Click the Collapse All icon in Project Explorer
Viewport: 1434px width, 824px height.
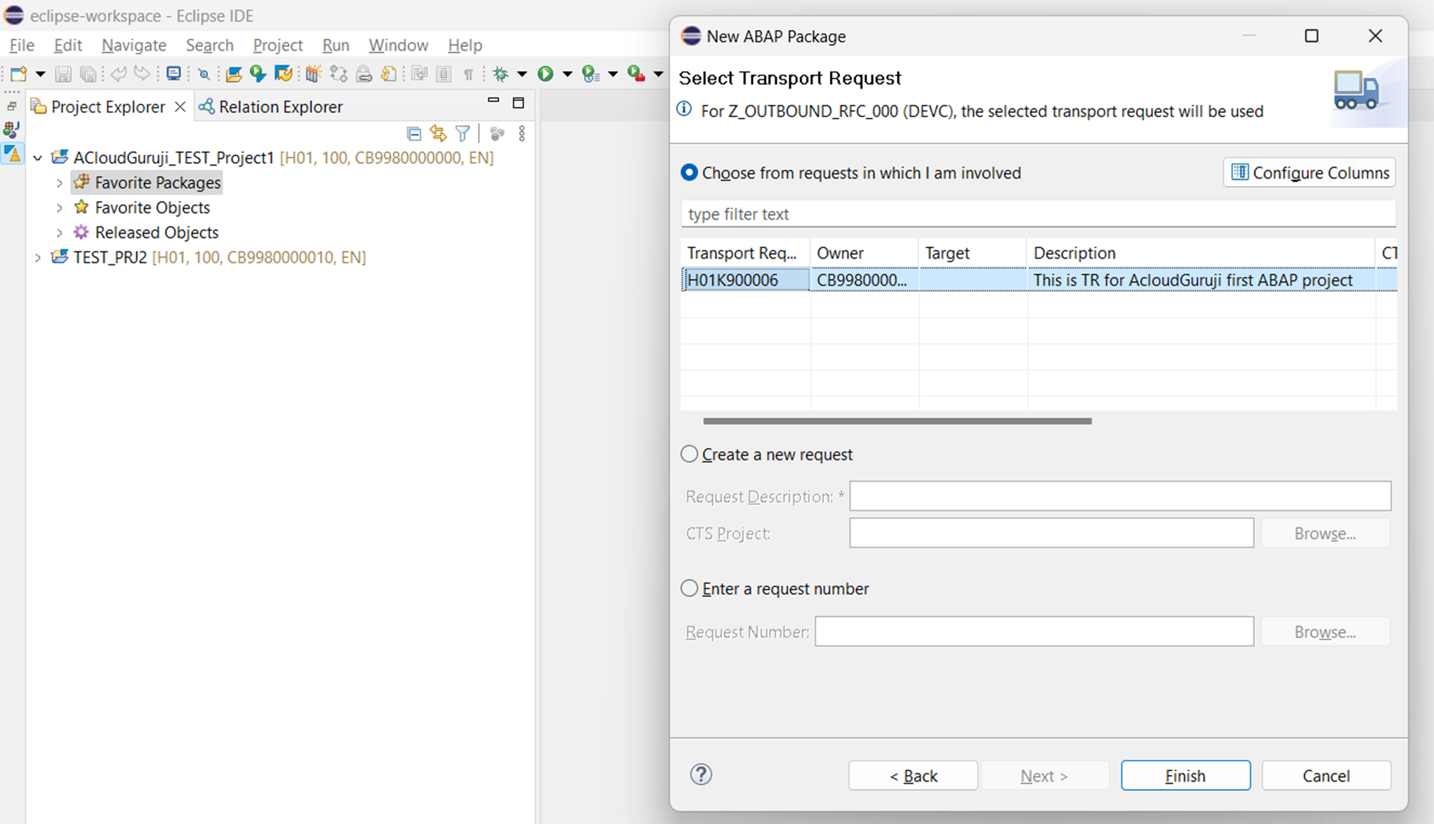(414, 133)
